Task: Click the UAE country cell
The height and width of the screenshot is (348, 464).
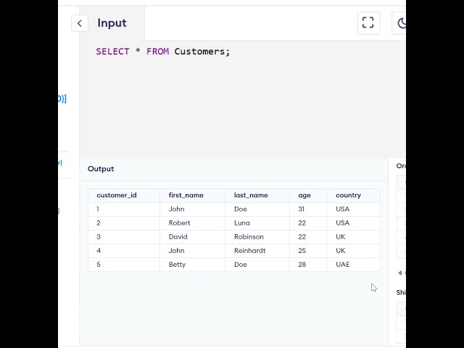Action: tap(353, 265)
